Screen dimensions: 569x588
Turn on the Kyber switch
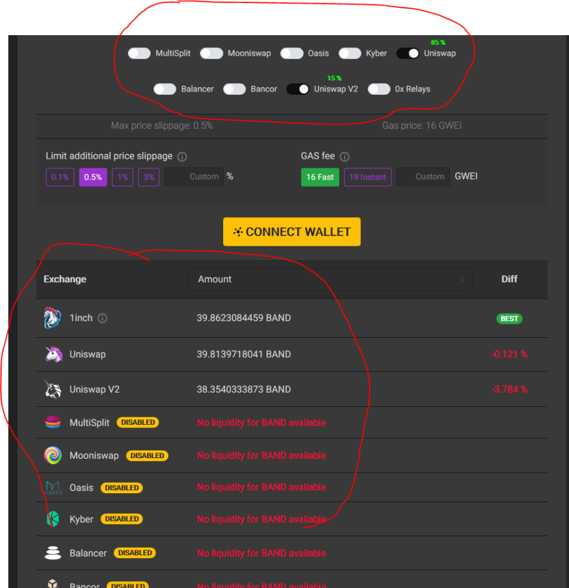pyautogui.click(x=350, y=53)
